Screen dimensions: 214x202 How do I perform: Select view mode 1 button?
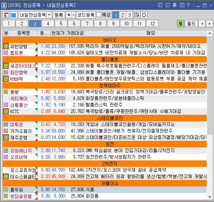point(116,15)
